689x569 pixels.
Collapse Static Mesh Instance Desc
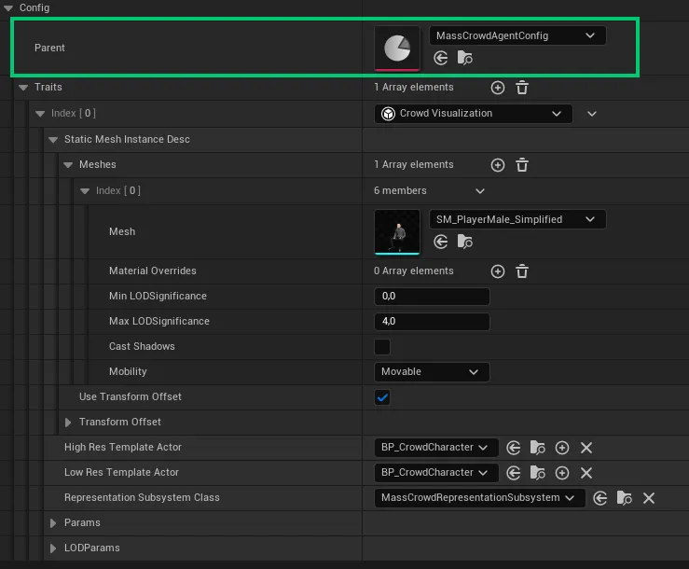click(53, 140)
